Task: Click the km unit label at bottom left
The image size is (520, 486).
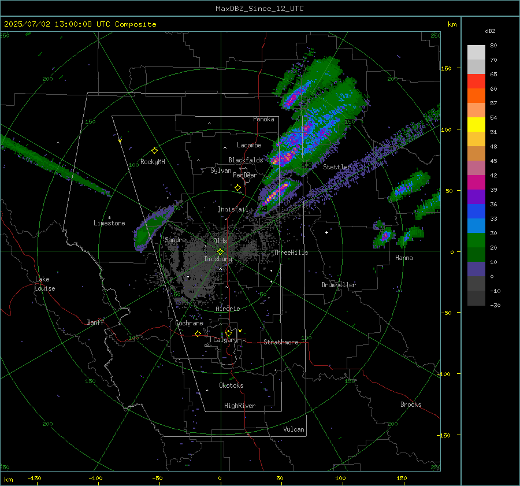Action: click(8, 480)
